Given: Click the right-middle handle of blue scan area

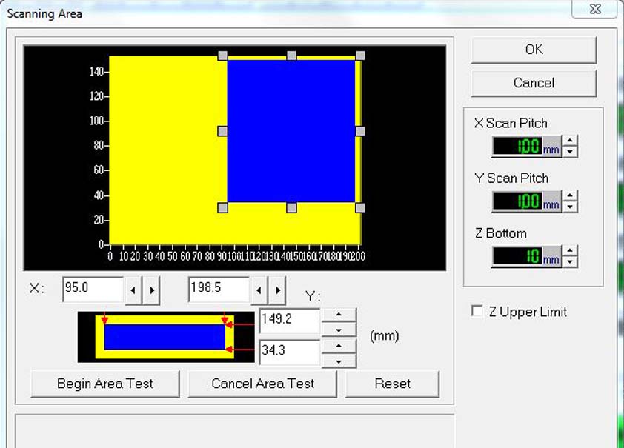Looking at the screenshot, I should [x=360, y=131].
